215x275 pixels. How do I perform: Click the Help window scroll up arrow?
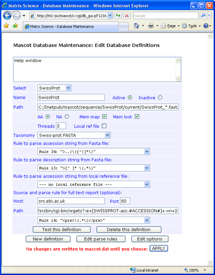pos(178,60)
